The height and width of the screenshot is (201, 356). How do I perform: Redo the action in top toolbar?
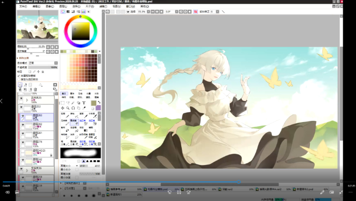(x=112, y=12)
